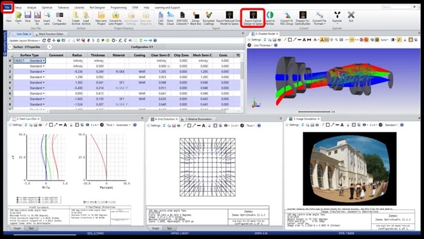This screenshot has height=239, width=424.
Task: Open Surface Type dropdown for OBJECT row
Action: (x=44, y=61)
